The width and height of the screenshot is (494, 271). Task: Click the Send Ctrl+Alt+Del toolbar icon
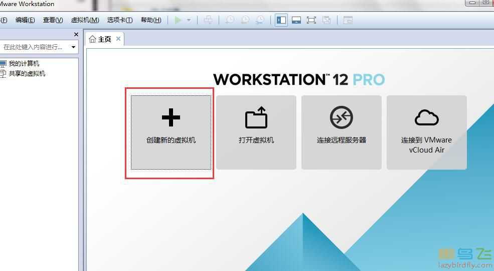[x=208, y=20]
